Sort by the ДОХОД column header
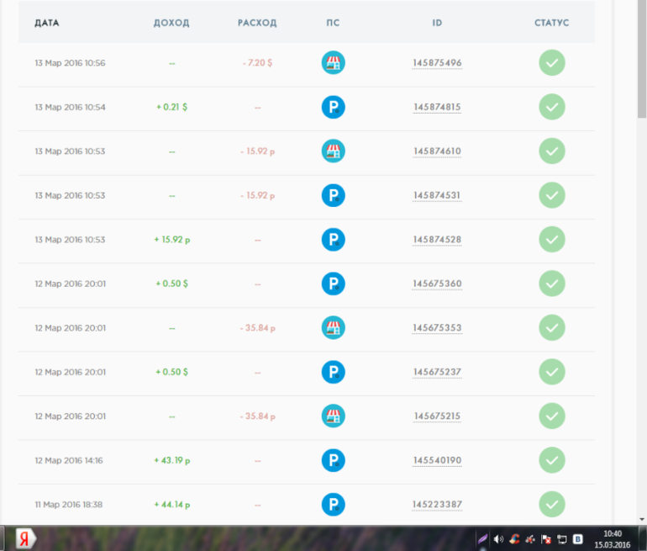Screen dimensions: 647x551 click(171, 23)
